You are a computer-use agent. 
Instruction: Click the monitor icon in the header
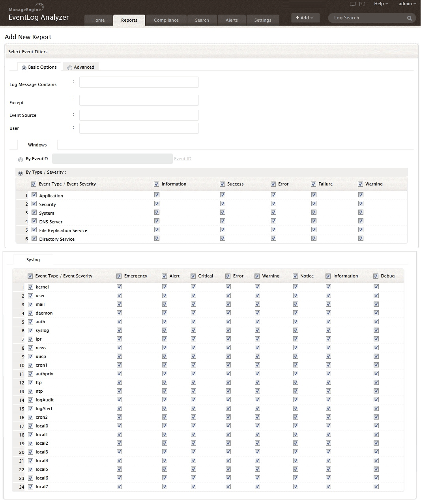(352, 4)
